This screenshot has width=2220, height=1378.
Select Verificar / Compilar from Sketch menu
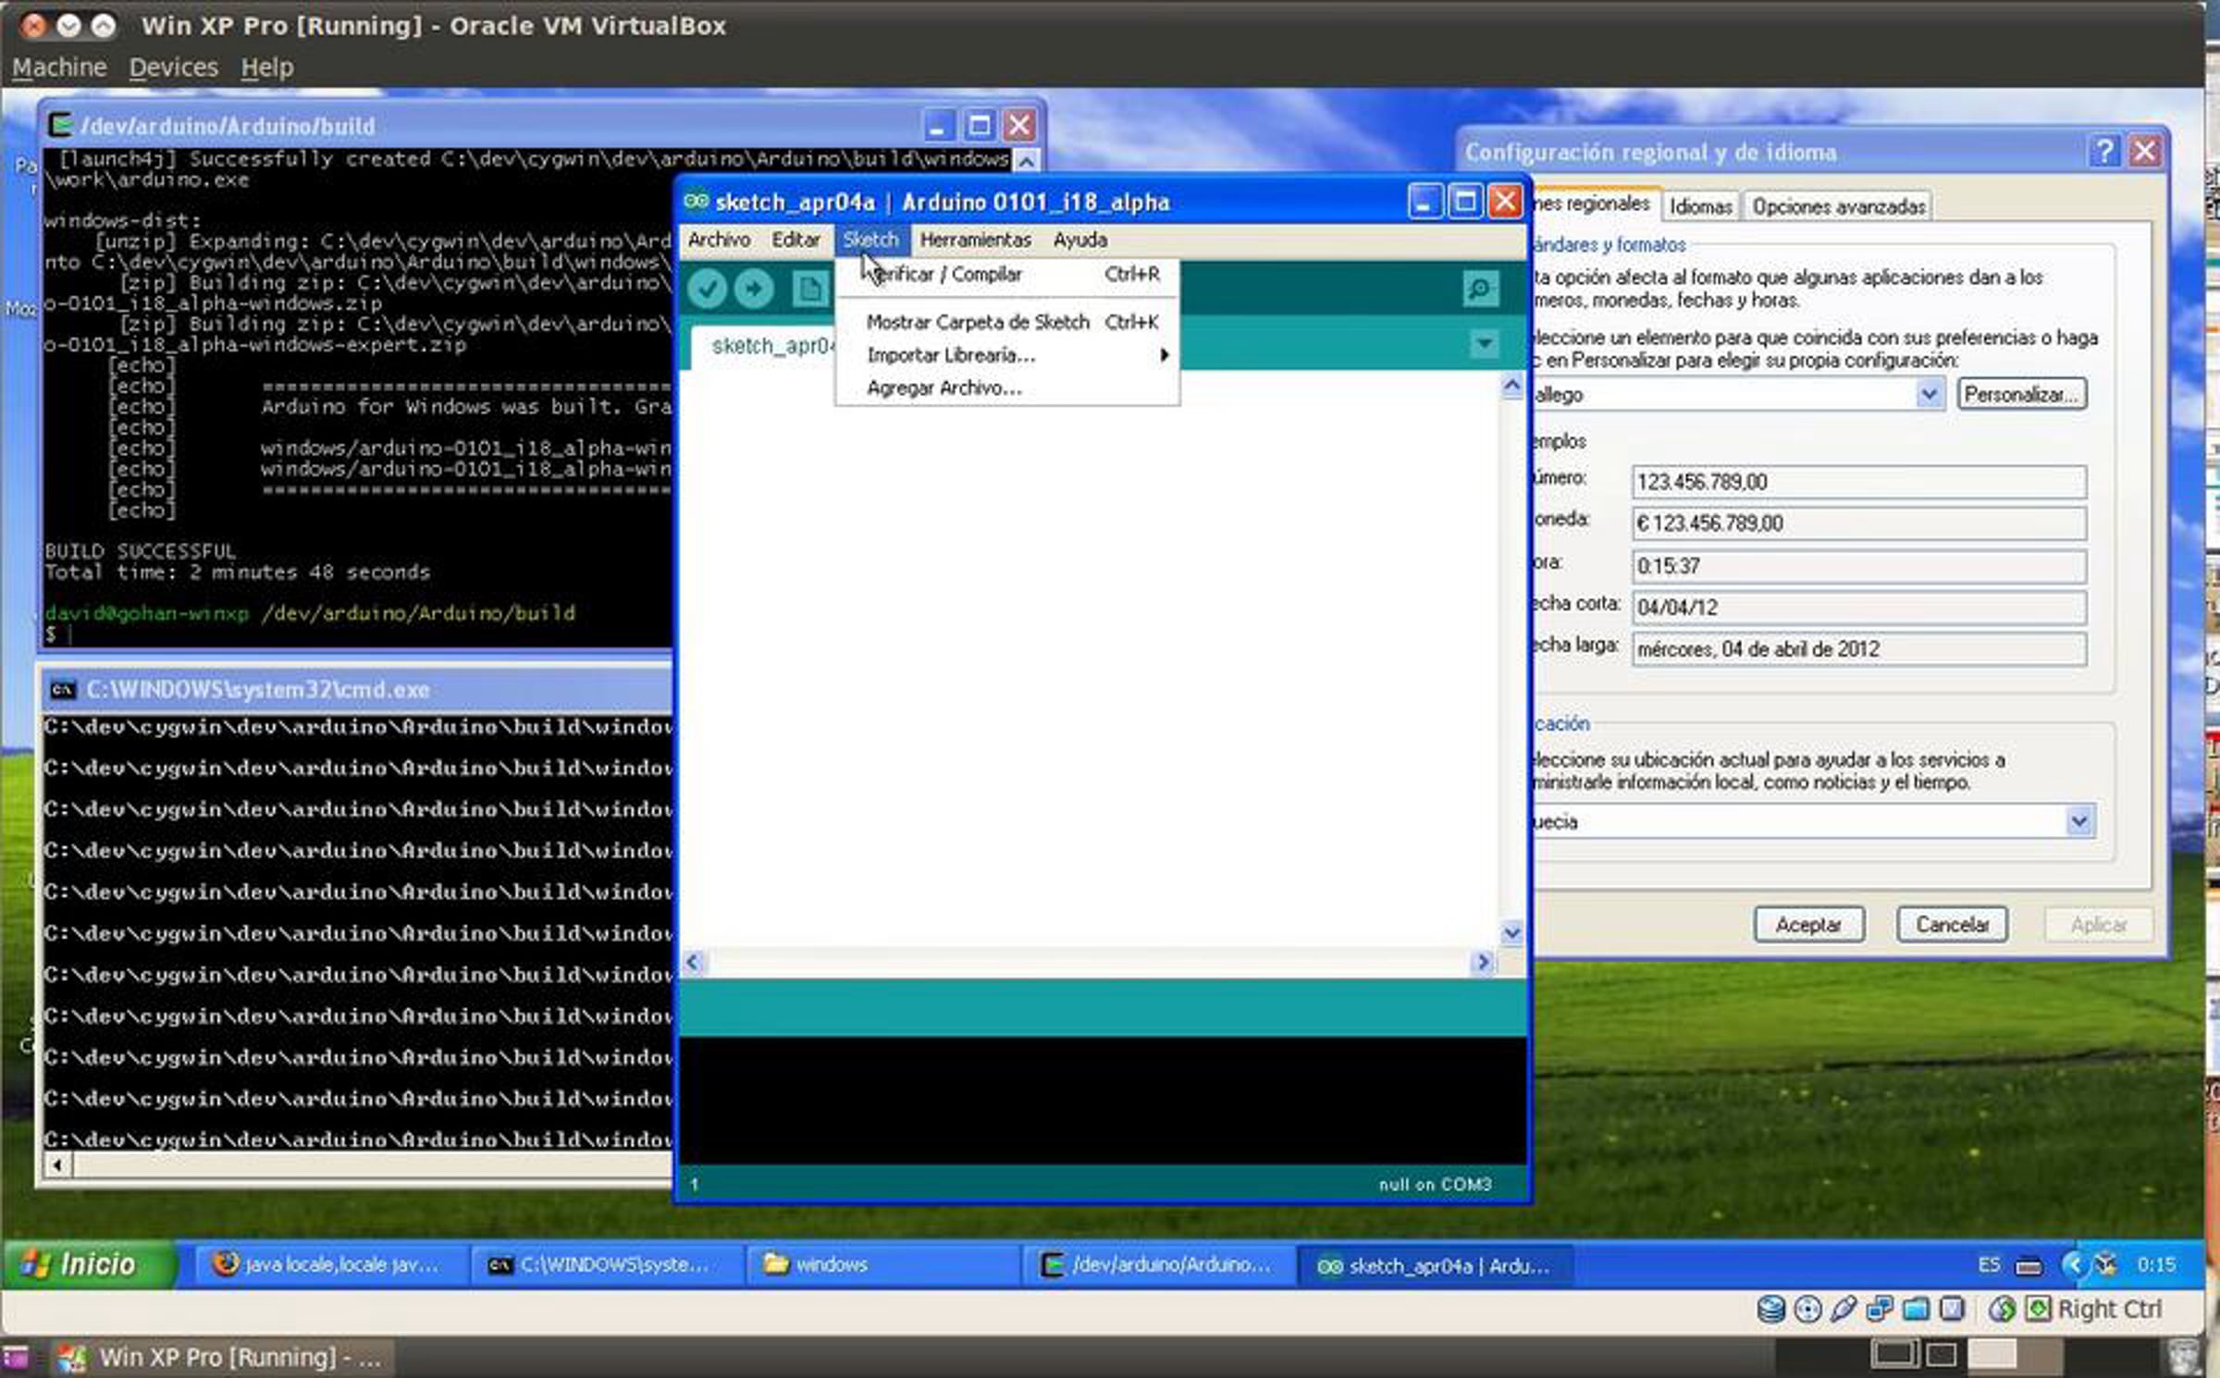[944, 275]
